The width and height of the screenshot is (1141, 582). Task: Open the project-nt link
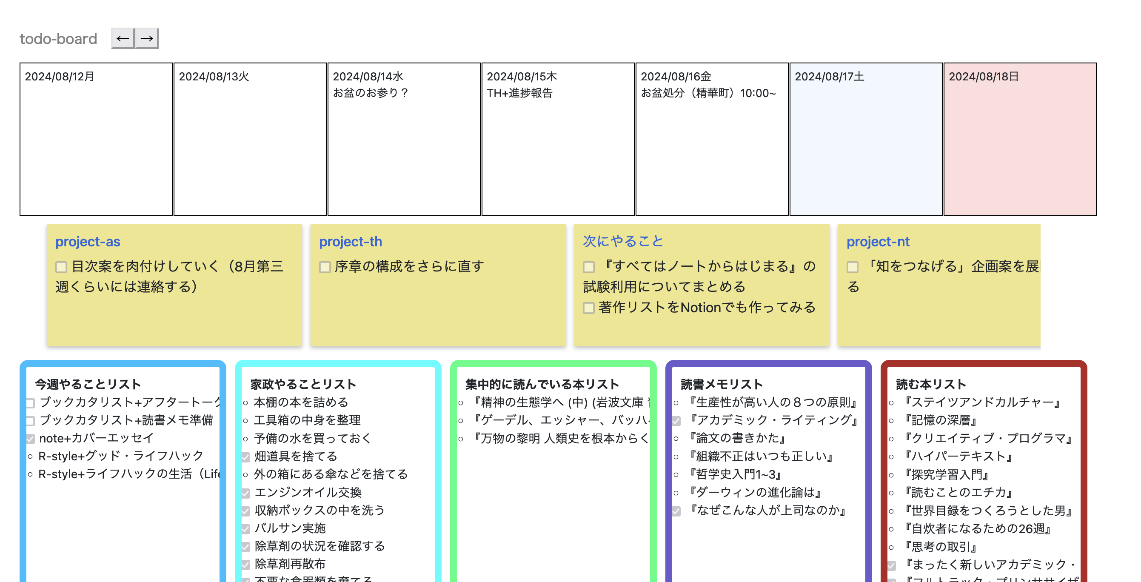point(878,242)
